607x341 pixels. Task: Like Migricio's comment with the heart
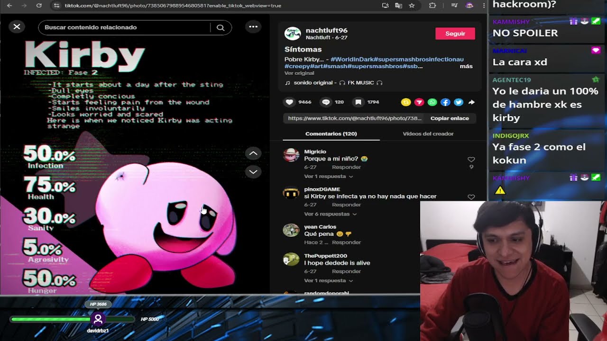471,160
